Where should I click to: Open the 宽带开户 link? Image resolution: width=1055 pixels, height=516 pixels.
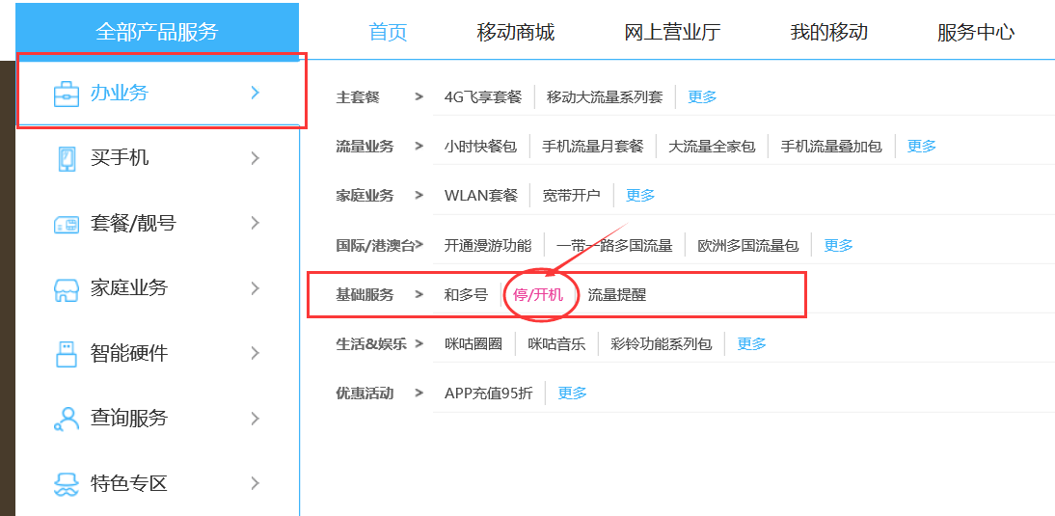(571, 195)
